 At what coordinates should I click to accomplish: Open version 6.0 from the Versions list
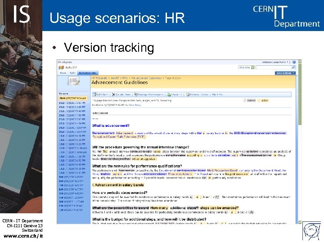[x=72, y=189]
